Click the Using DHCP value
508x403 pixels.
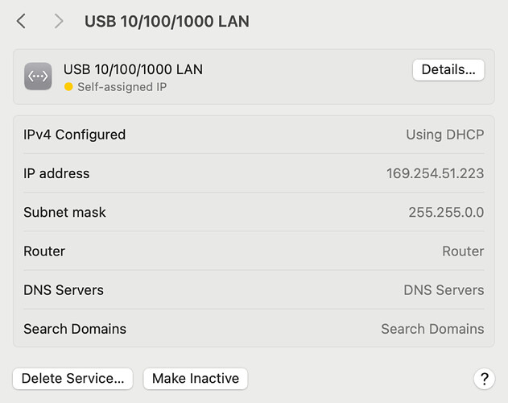coord(445,135)
